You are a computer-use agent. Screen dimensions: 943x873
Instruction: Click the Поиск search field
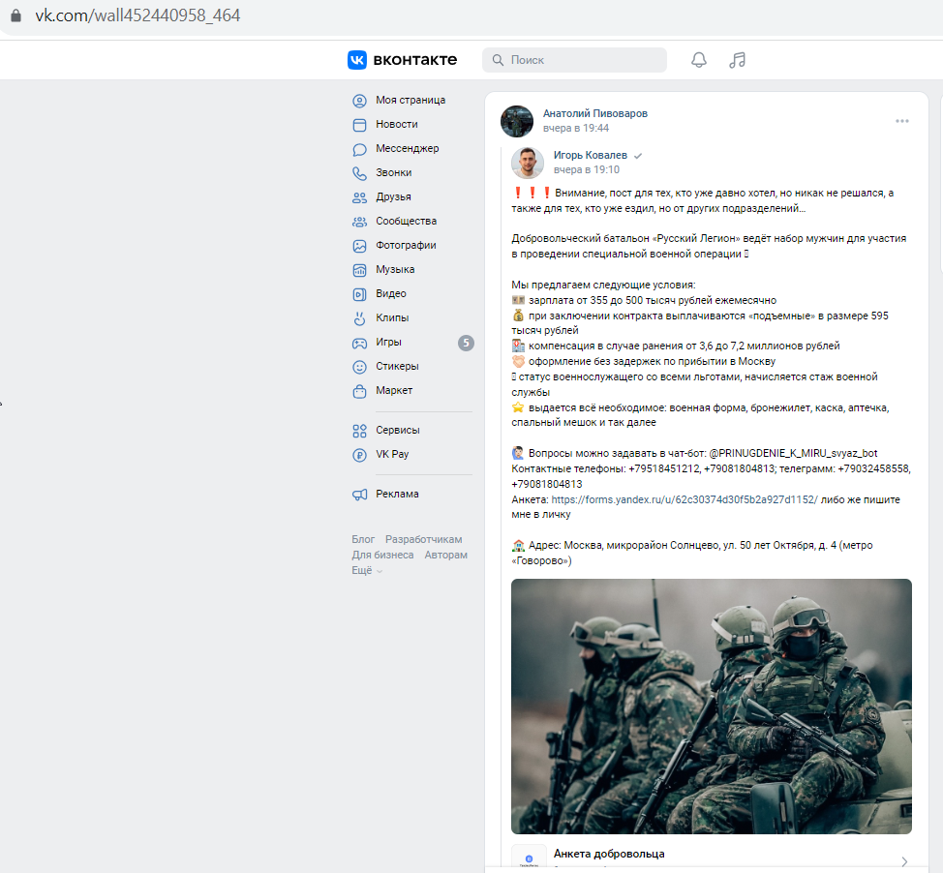(574, 60)
